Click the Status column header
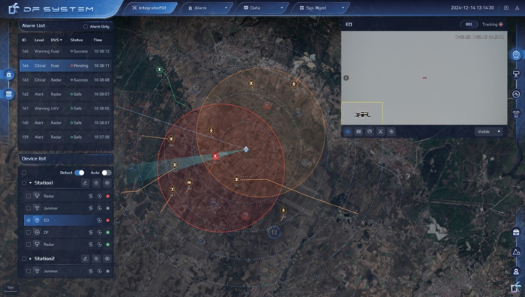 pyautogui.click(x=76, y=40)
